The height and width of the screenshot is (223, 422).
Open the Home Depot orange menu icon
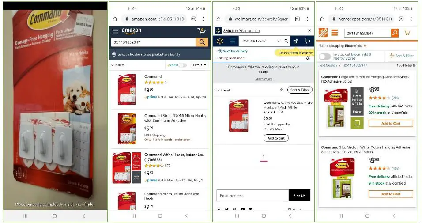[x=334, y=33]
